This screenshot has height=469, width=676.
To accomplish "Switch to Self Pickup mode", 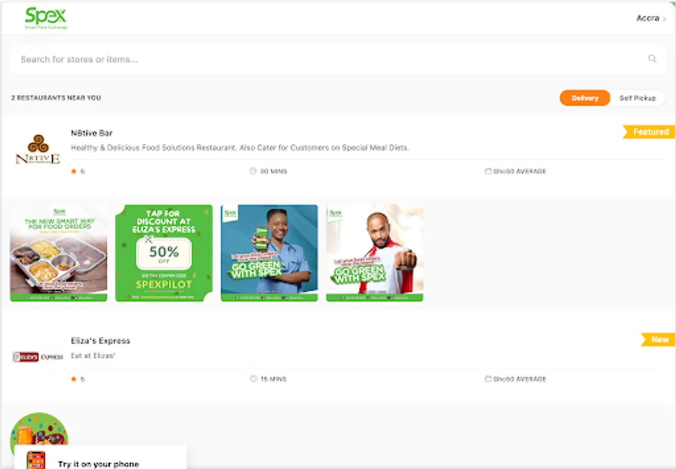I will pos(637,98).
